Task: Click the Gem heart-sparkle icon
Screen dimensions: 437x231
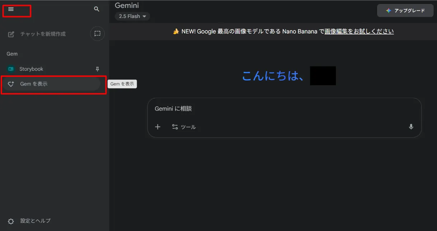Action: click(11, 84)
